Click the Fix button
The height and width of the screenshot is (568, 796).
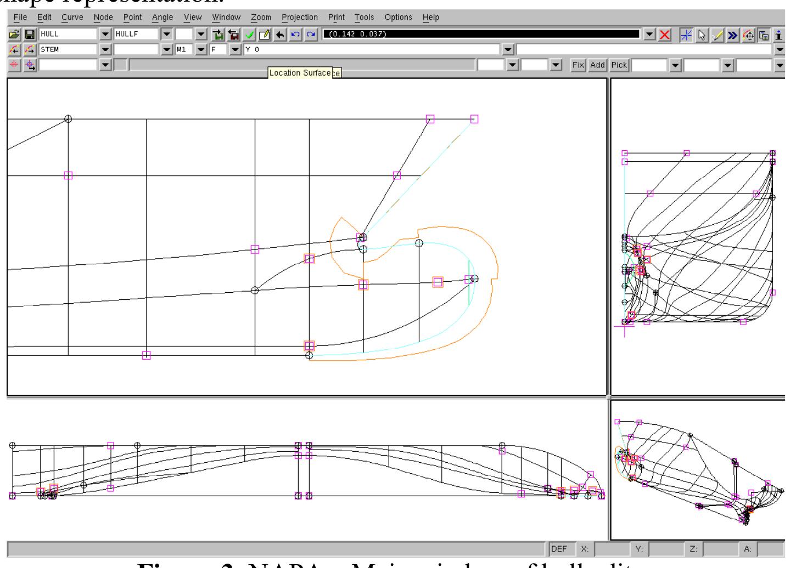tap(579, 65)
